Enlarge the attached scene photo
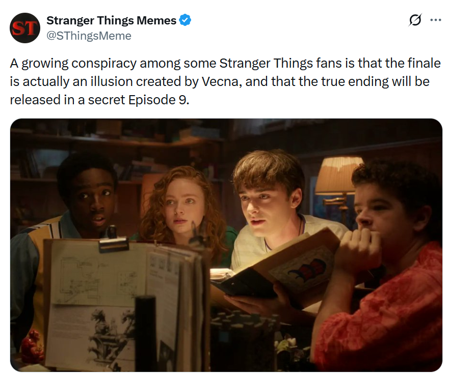 tap(226, 245)
